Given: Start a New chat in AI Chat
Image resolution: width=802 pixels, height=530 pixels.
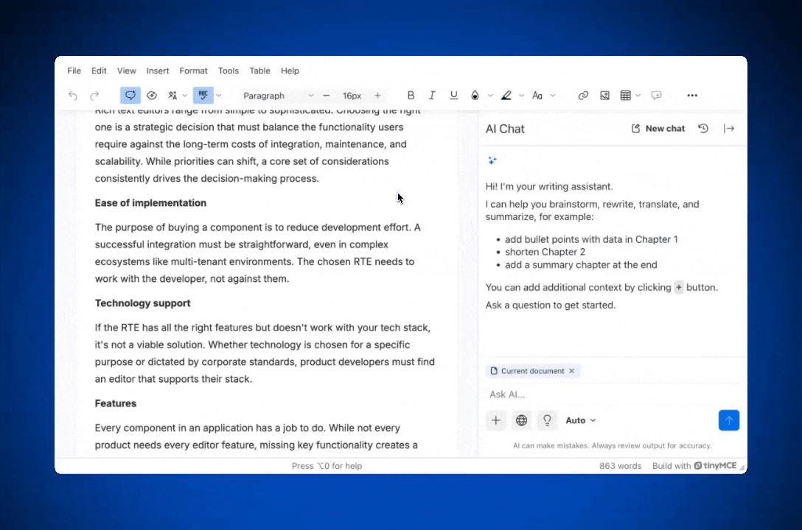Looking at the screenshot, I should click(x=658, y=129).
